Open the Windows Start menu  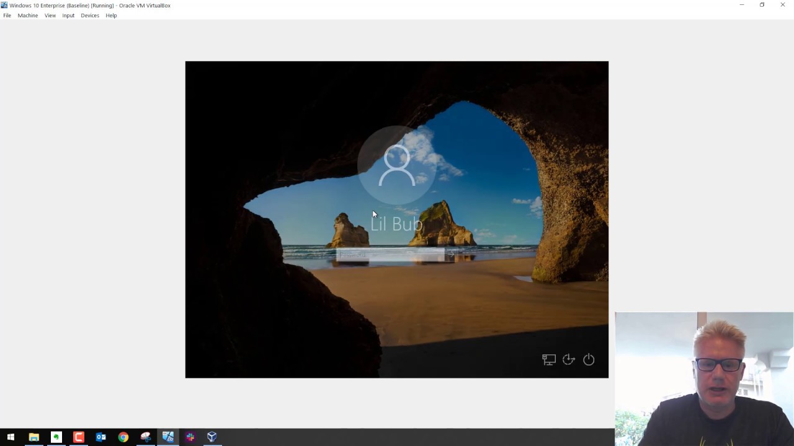pyautogui.click(x=11, y=437)
